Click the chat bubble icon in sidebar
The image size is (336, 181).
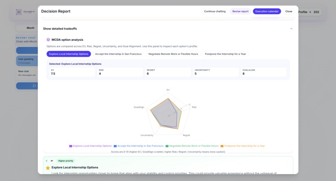coord(34,86)
